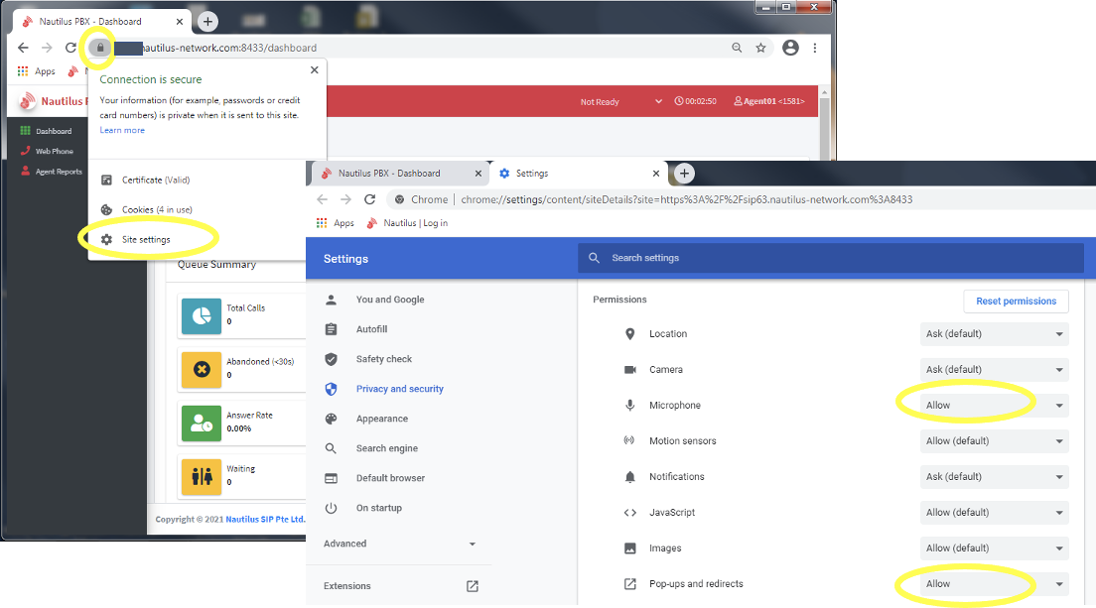Open the Pop-ups and redirects dropdown
Screen dimensions: 1096x608
(994, 583)
